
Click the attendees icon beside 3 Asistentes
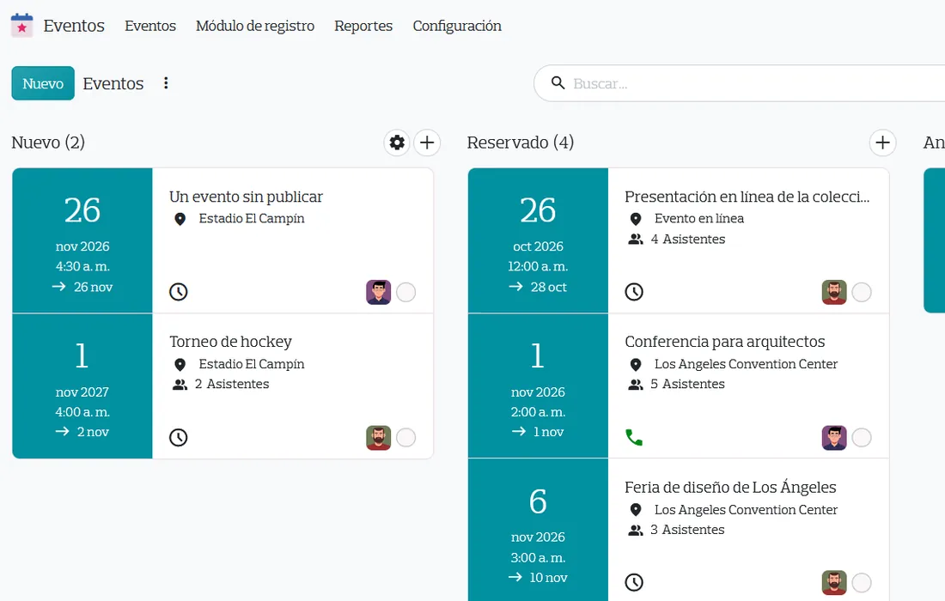point(635,530)
